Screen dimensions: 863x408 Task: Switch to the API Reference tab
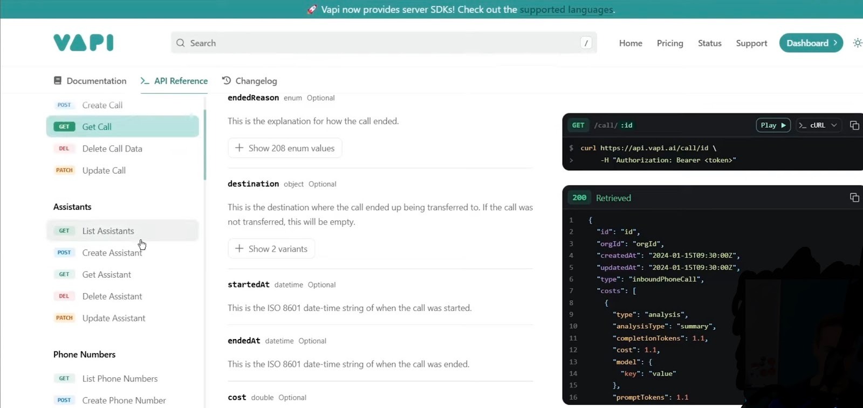(x=174, y=81)
